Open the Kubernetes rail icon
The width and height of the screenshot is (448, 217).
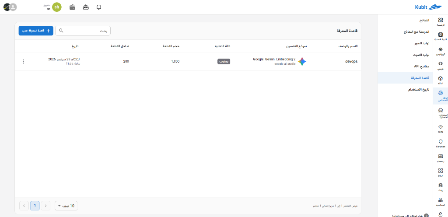[x=440, y=51]
